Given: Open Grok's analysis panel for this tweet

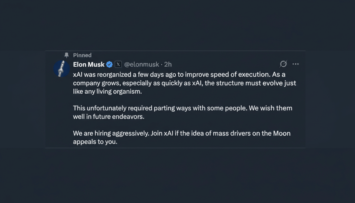Looking at the screenshot, I should coord(283,64).
